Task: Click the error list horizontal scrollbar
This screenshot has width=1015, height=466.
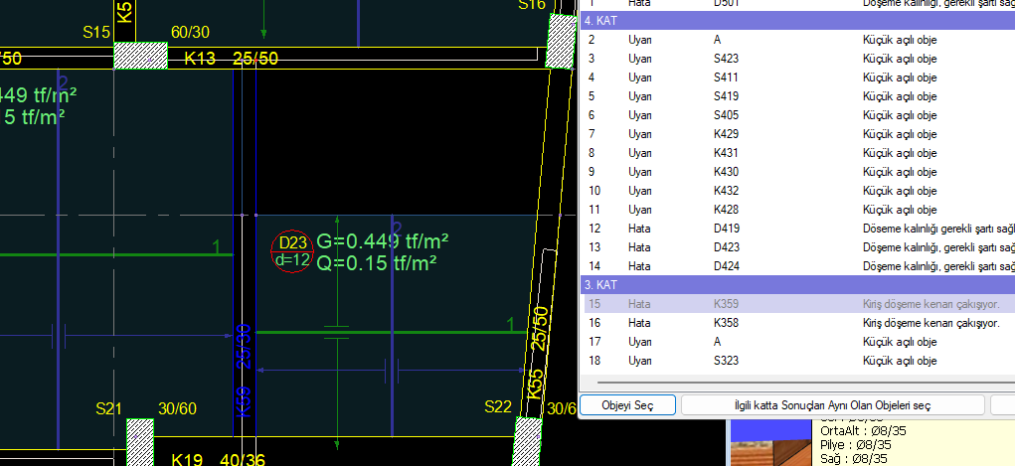Action: [795, 382]
